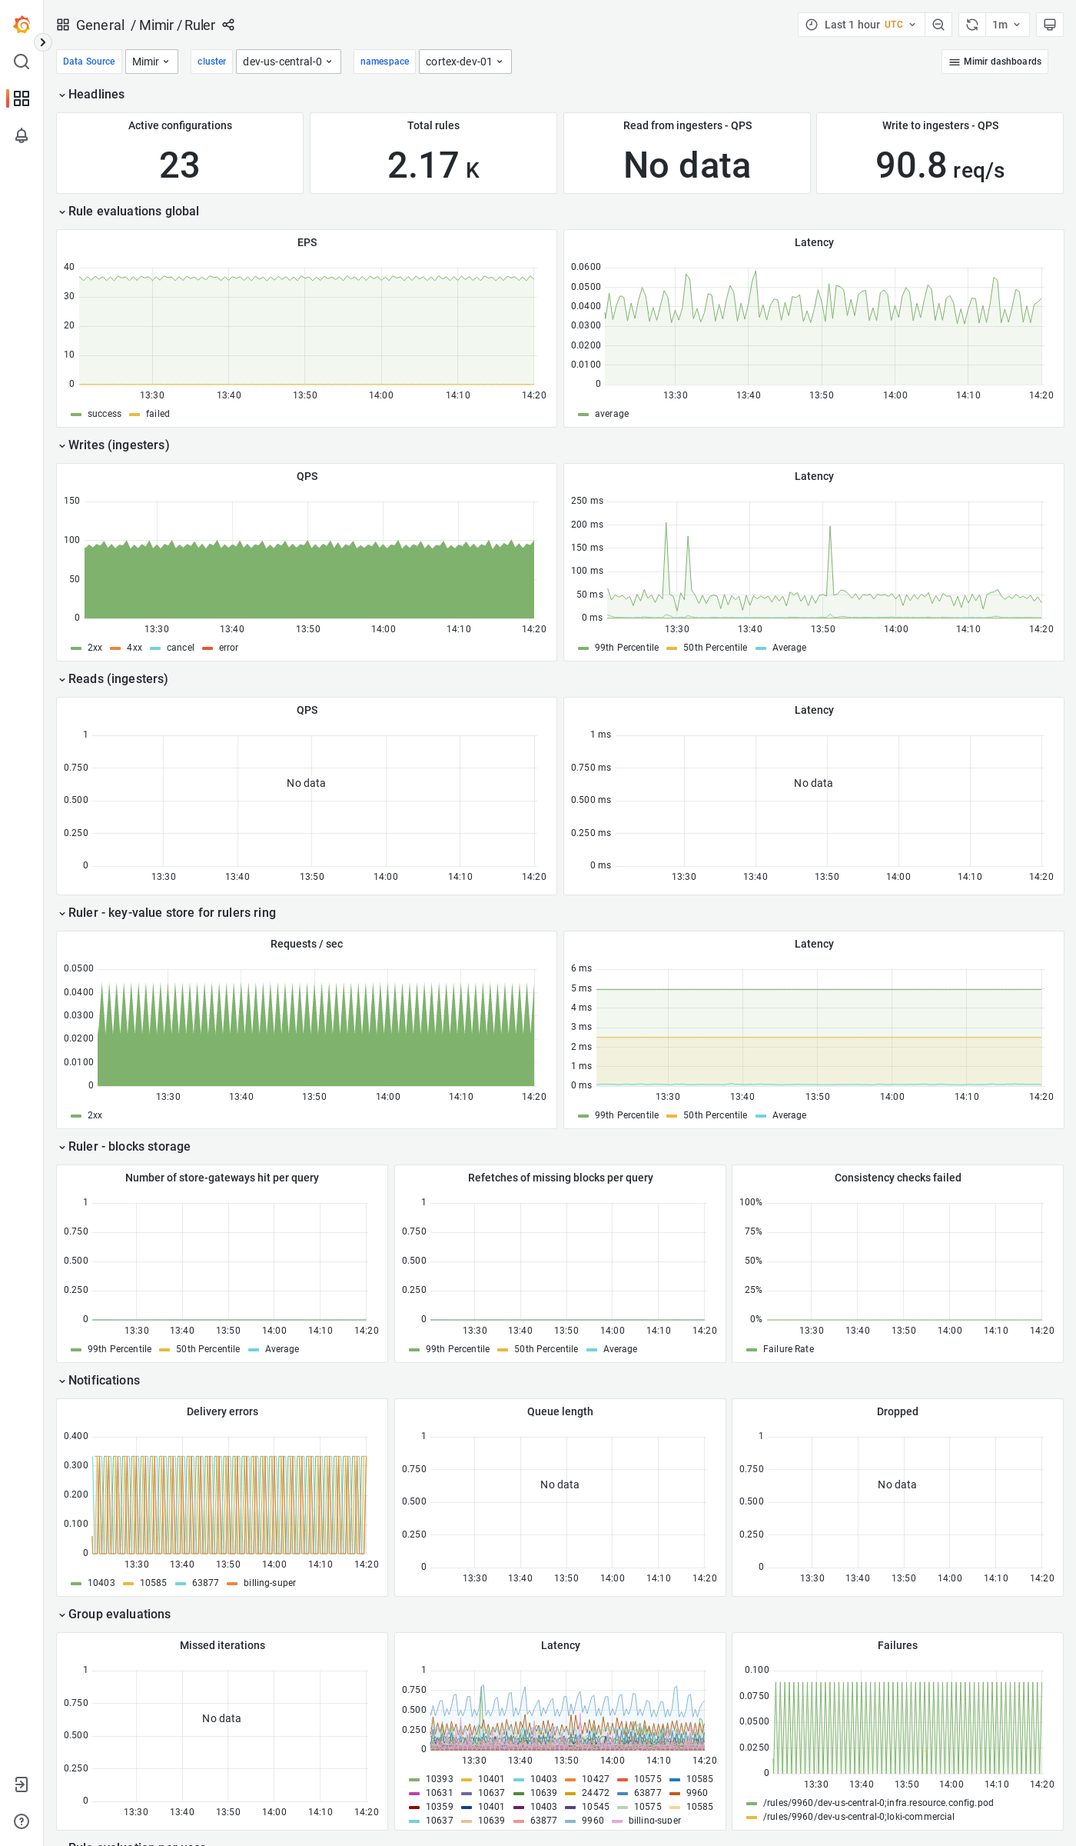This screenshot has height=1846, width=1076.
Task: Open the Queue length panel title
Action: [560, 1411]
